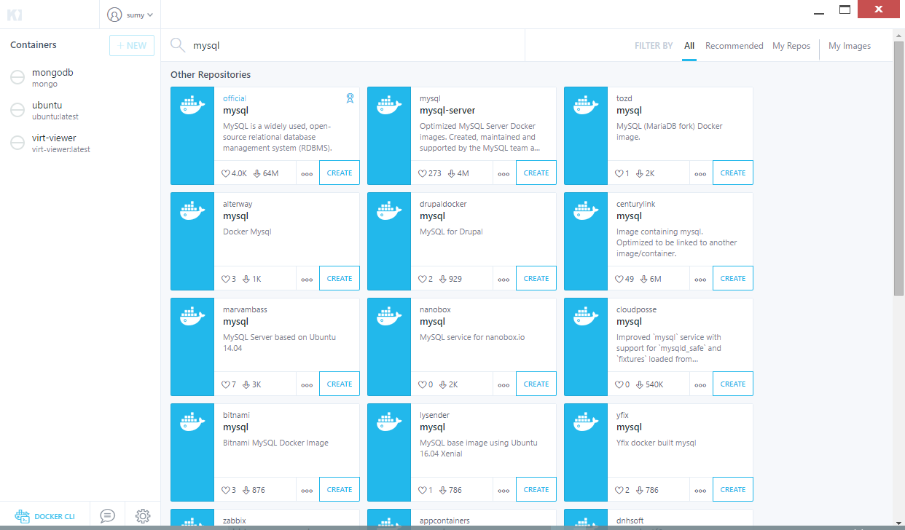Open settings via the gear icon
This screenshot has width=905, height=530.
[x=143, y=516]
